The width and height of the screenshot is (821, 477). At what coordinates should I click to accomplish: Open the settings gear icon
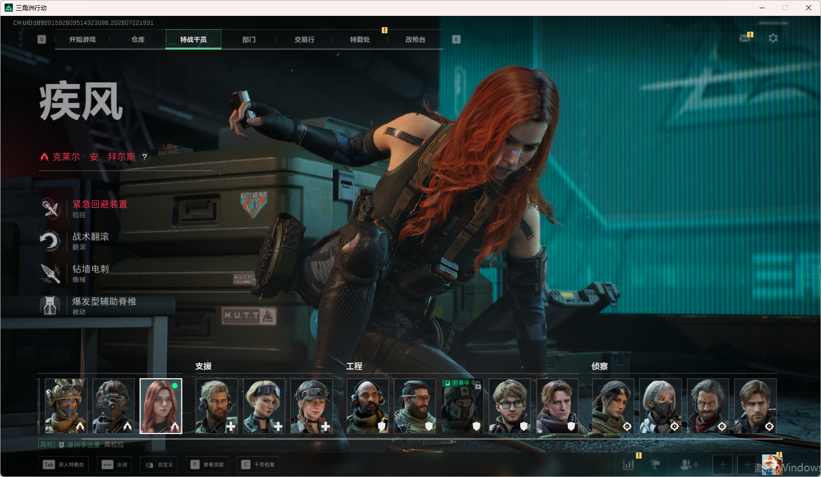click(x=773, y=38)
